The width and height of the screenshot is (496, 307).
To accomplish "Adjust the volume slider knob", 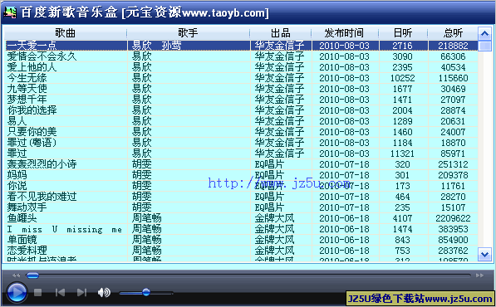I will point(146,292).
